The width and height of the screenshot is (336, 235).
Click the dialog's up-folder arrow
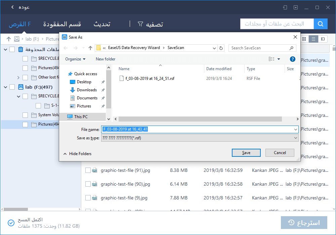pos(90,48)
